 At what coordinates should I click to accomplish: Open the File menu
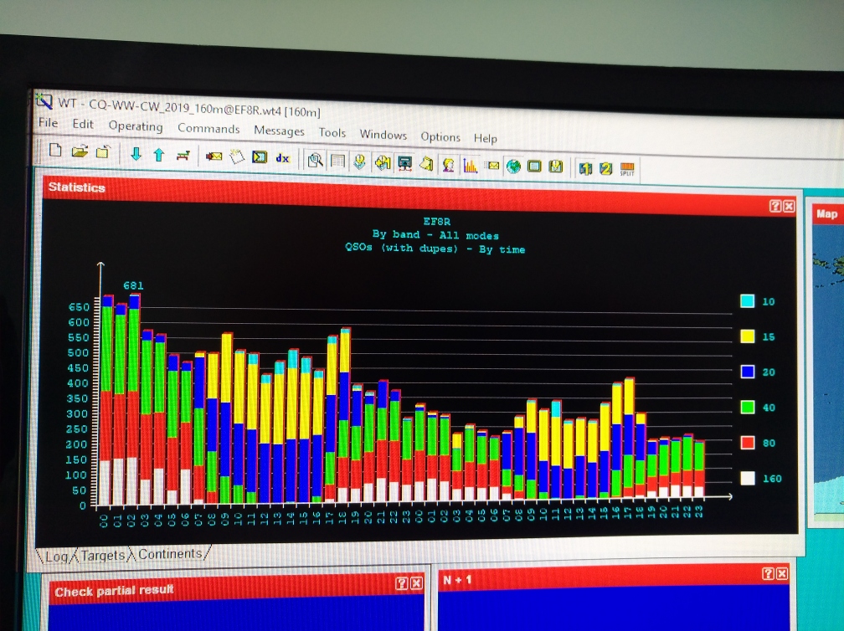[49, 123]
